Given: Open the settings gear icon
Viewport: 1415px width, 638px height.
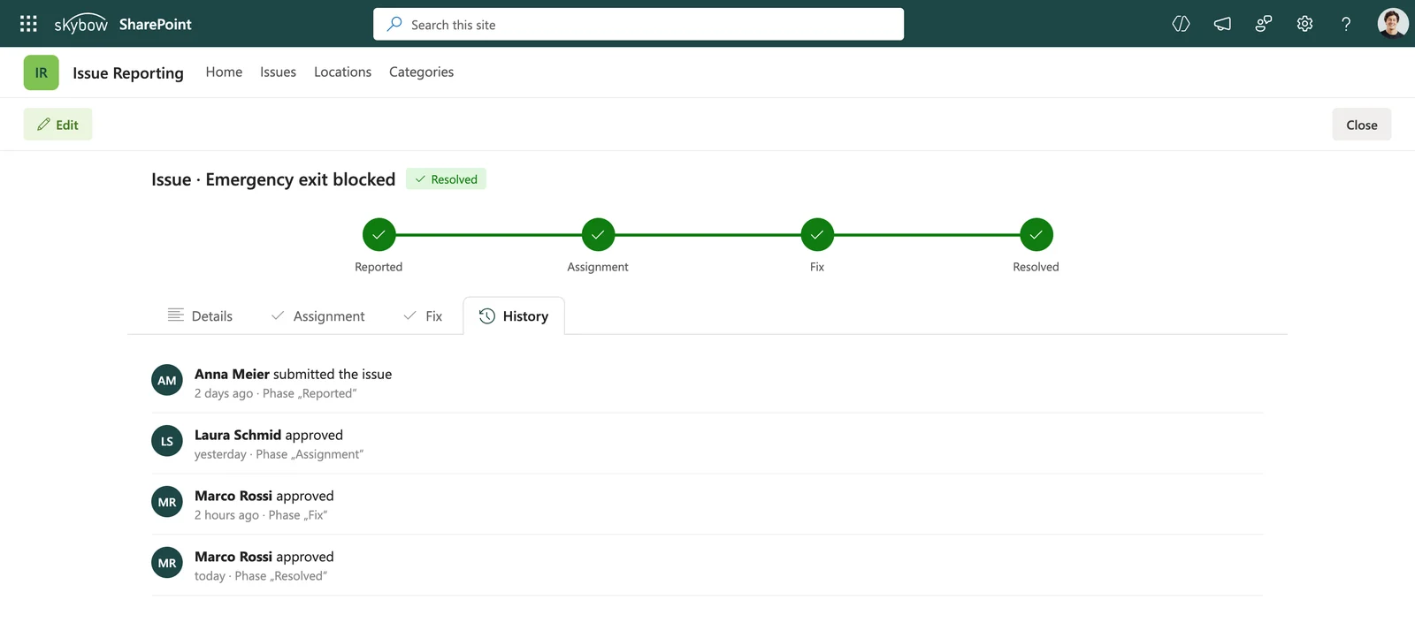Looking at the screenshot, I should [x=1304, y=24].
